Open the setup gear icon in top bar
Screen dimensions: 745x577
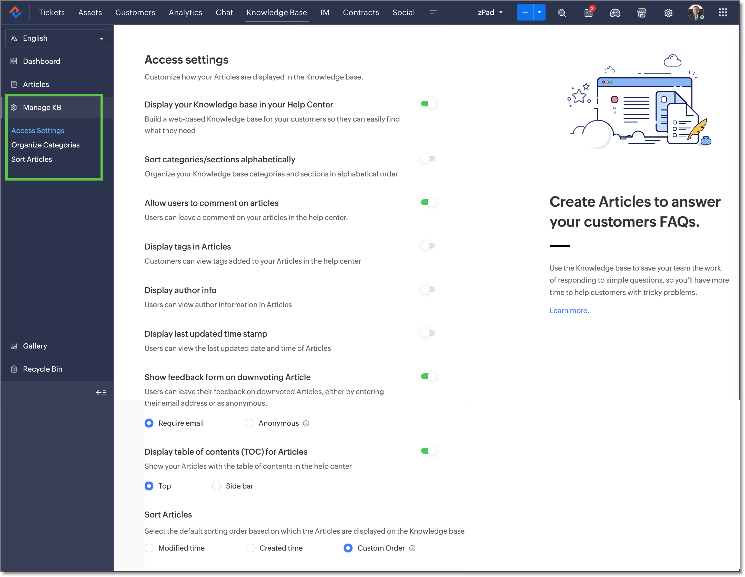pyautogui.click(x=668, y=13)
